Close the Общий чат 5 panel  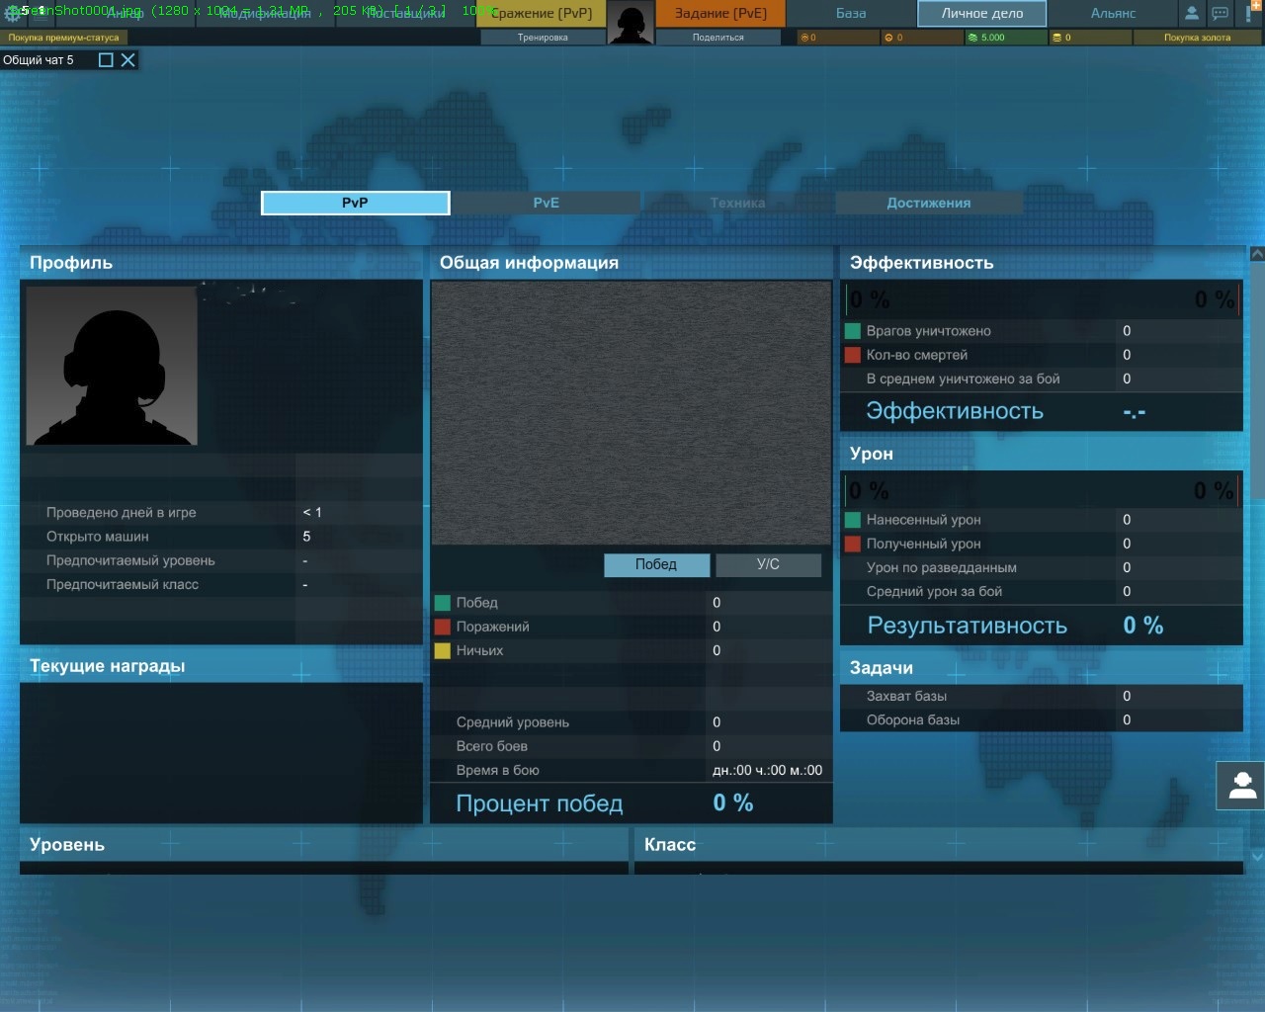tap(128, 60)
